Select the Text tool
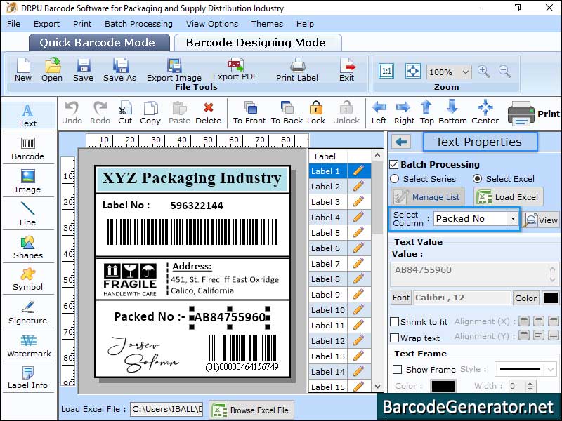Screen dimensions: 562x421 [x=27, y=116]
